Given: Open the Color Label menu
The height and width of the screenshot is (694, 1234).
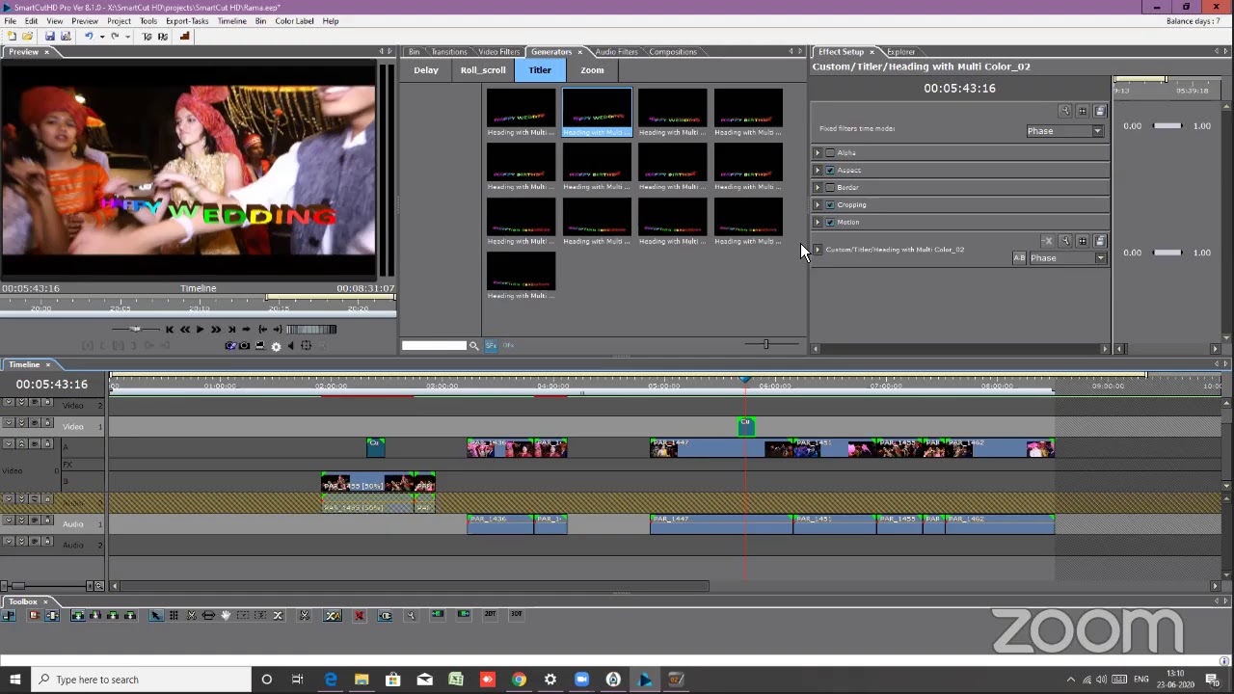Looking at the screenshot, I should click(294, 21).
